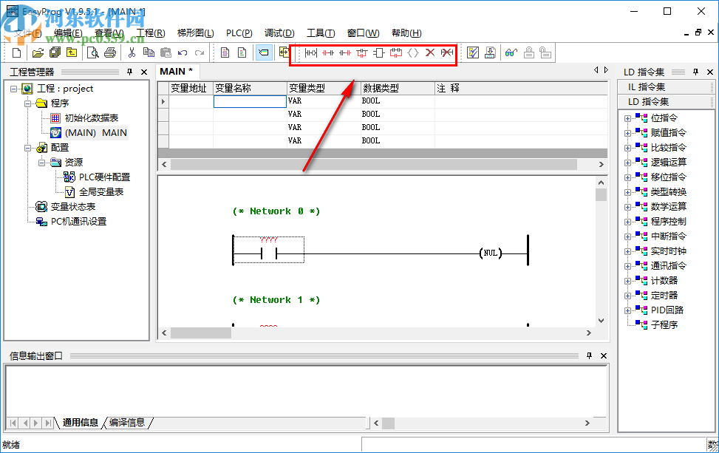Click the LD 指令集 panel button
The height and width of the screenshot is (453, 719).
pyautogui.click(x=665, y=102)
